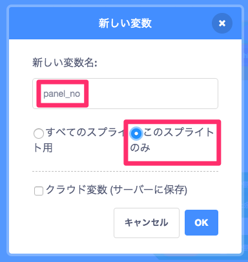The image size is (248, 262).
Task: Click the 新しい変数名: label
Action: [x=65, y=63]
